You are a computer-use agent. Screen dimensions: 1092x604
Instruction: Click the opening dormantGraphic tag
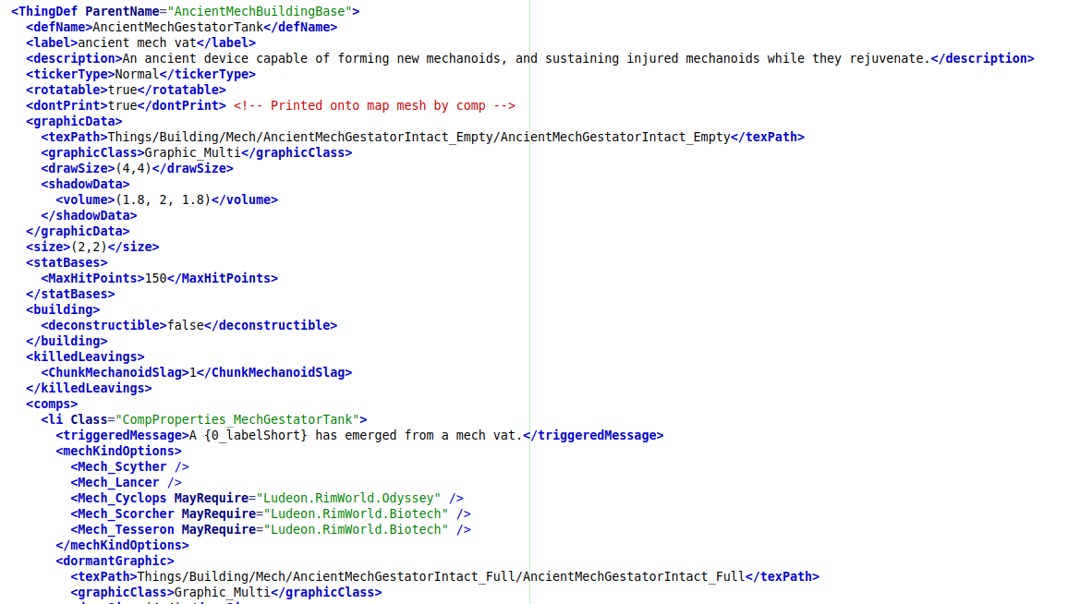coord(115,561)
